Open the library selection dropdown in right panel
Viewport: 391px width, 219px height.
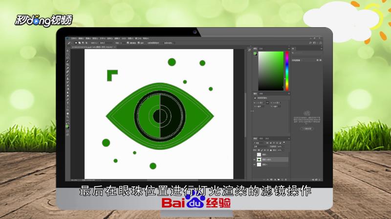tap(297, 60)
